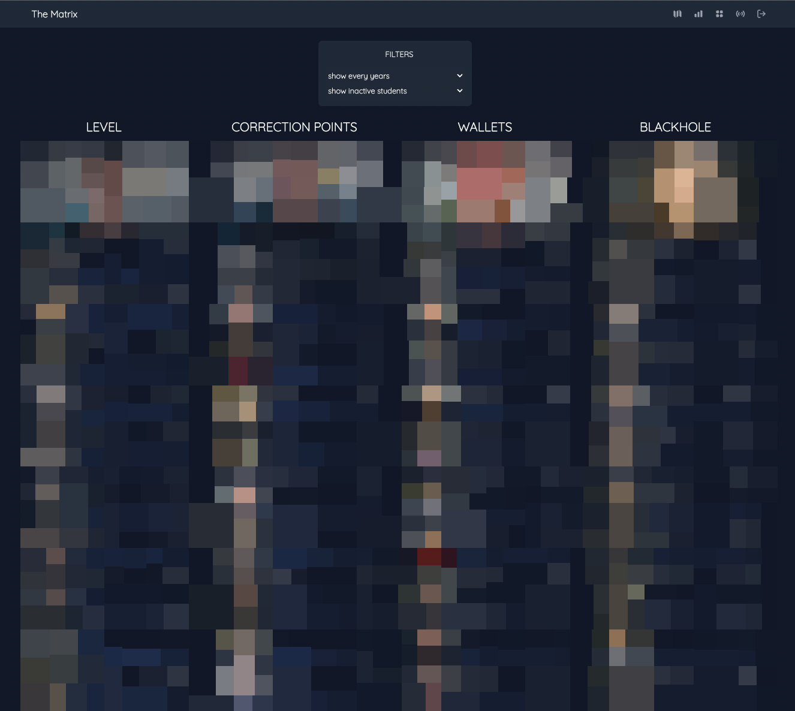
Task: Click the FILTERS panel title
Action: pos(399,55)
